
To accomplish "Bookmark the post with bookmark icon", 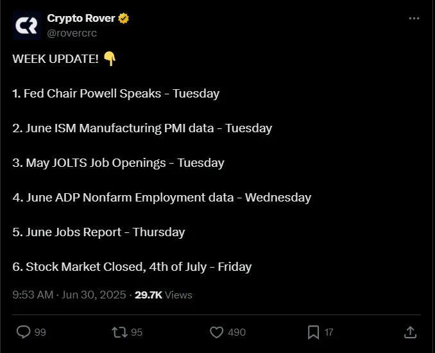I will (313, 332).
